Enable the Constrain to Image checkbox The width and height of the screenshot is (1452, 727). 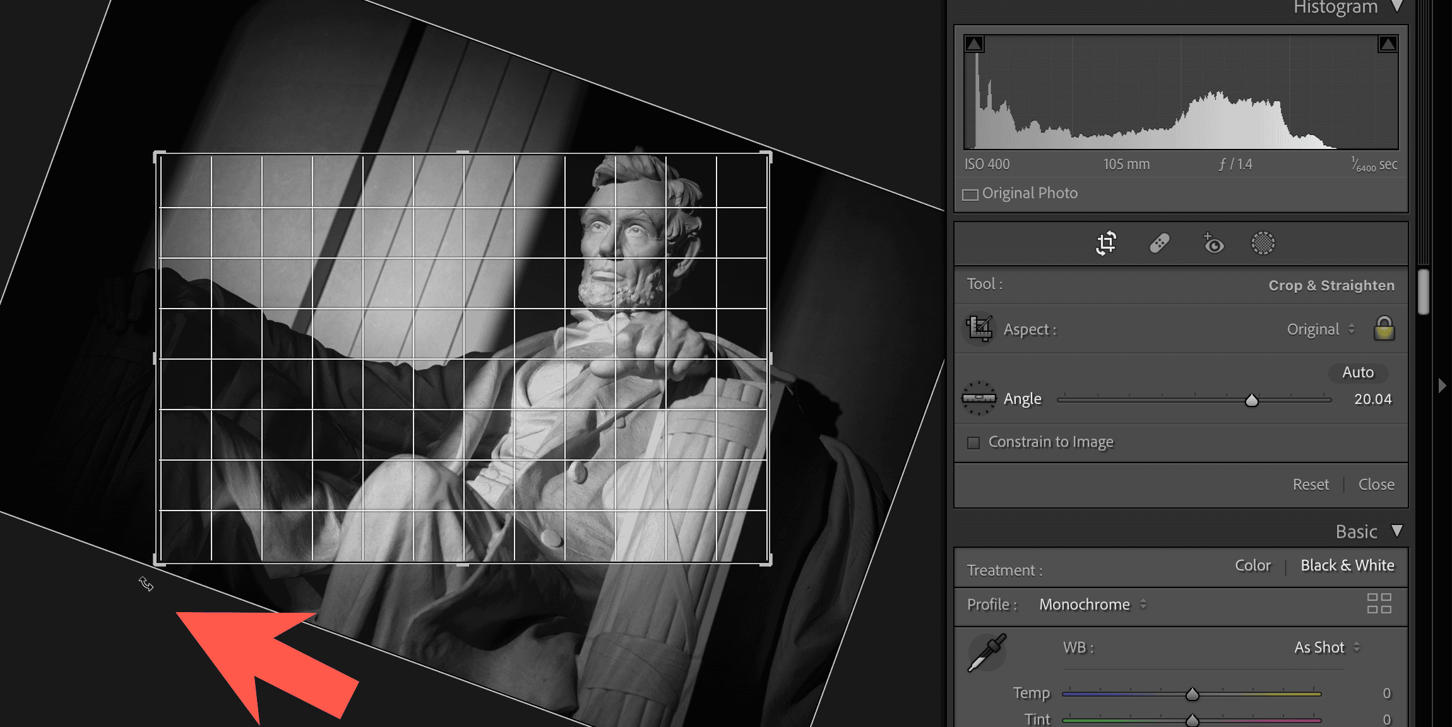point(973,443)
